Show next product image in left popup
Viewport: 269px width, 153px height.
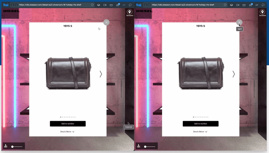pyautogui.click(x=101, y=74)
